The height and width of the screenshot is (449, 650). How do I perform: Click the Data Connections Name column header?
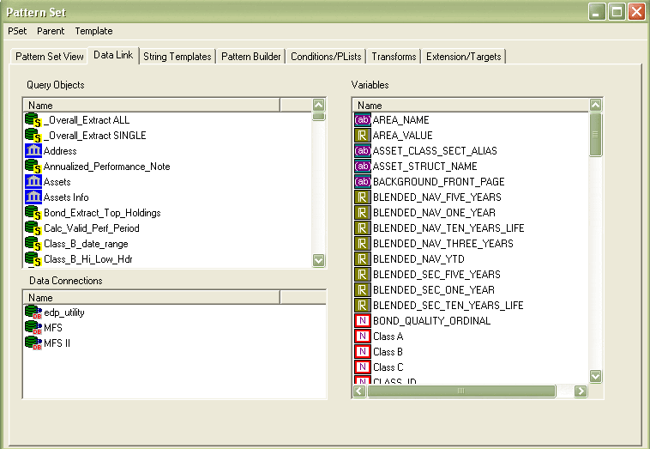[152, 298]
